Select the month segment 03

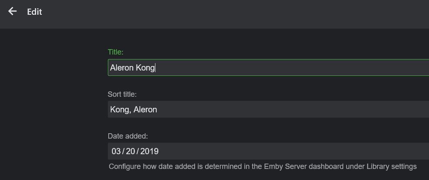[116, 151]
